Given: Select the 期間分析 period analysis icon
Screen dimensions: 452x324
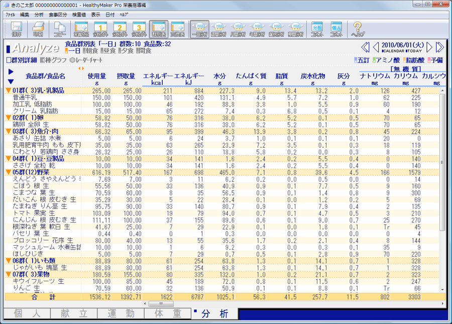Looking at the screenshot, I should click(296, 30).
